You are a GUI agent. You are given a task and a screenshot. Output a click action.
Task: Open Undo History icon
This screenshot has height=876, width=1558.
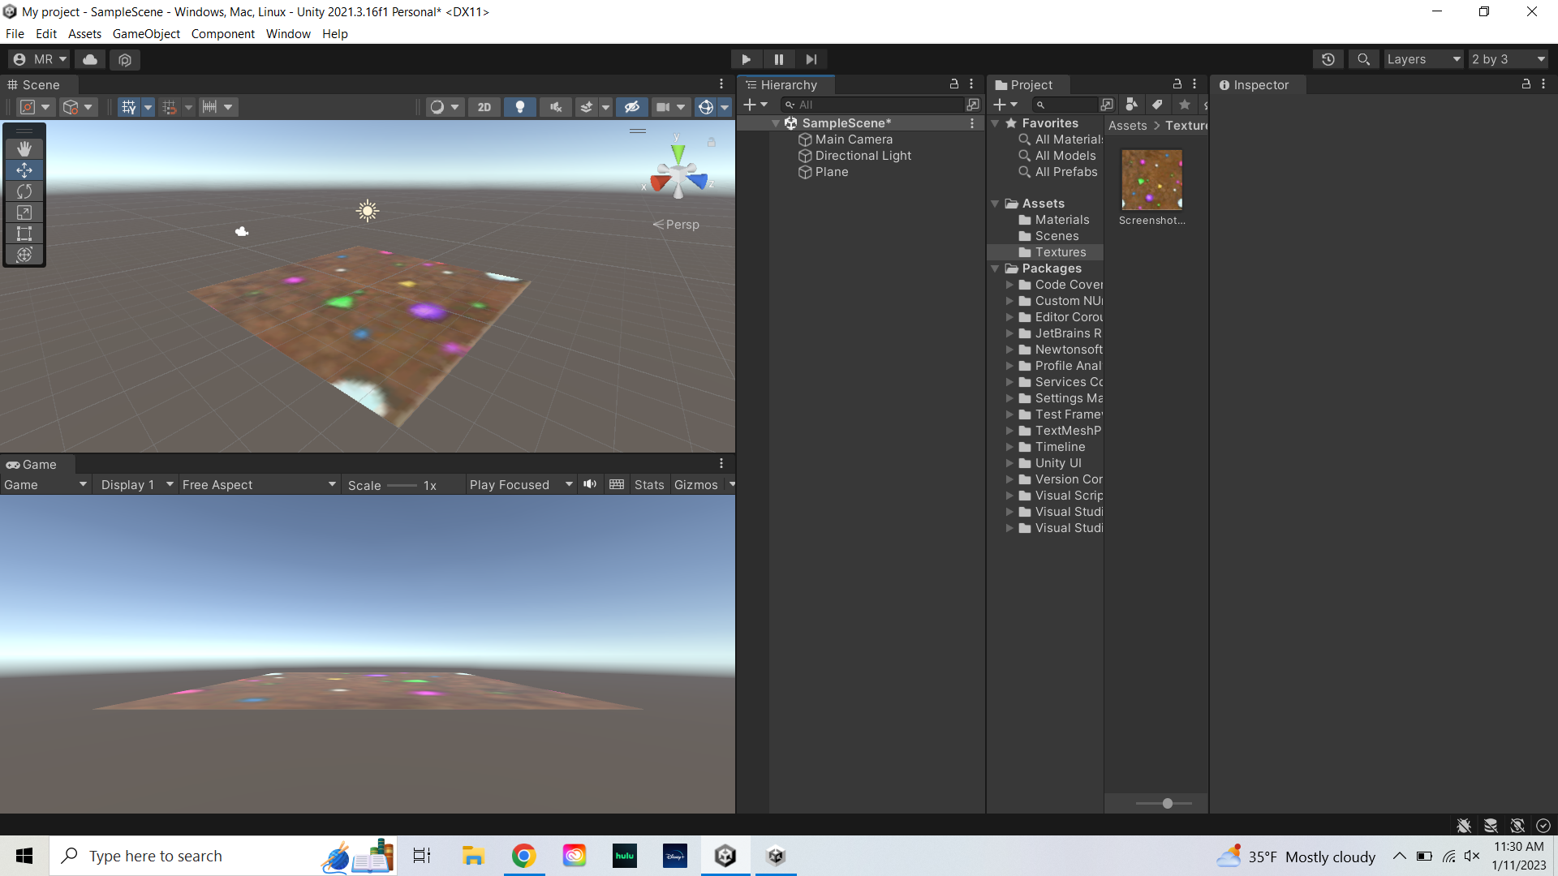(1328, 59)
